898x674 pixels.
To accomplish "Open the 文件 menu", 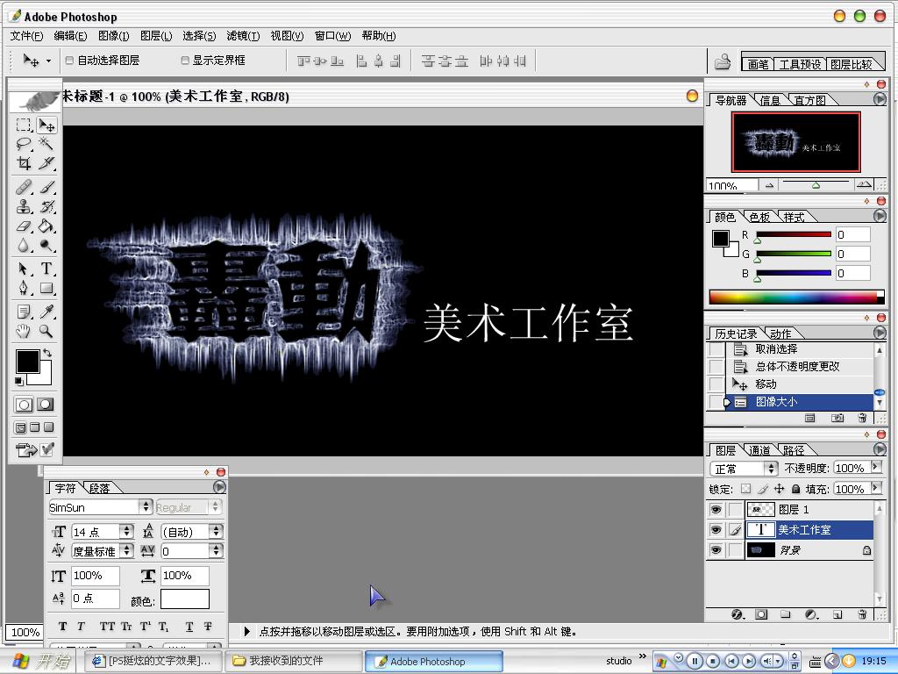I will point(26,35).
